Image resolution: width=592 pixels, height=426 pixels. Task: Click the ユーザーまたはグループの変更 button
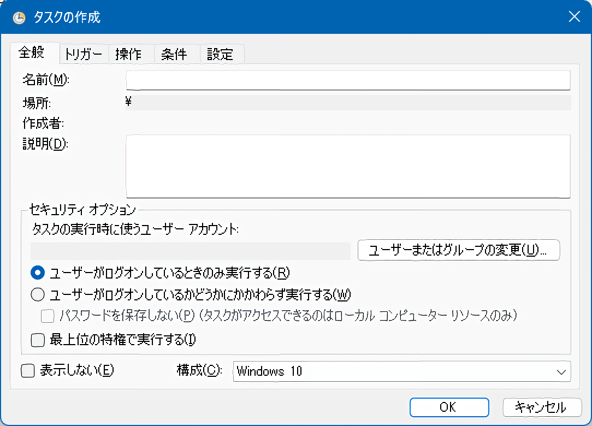point(458,250)
